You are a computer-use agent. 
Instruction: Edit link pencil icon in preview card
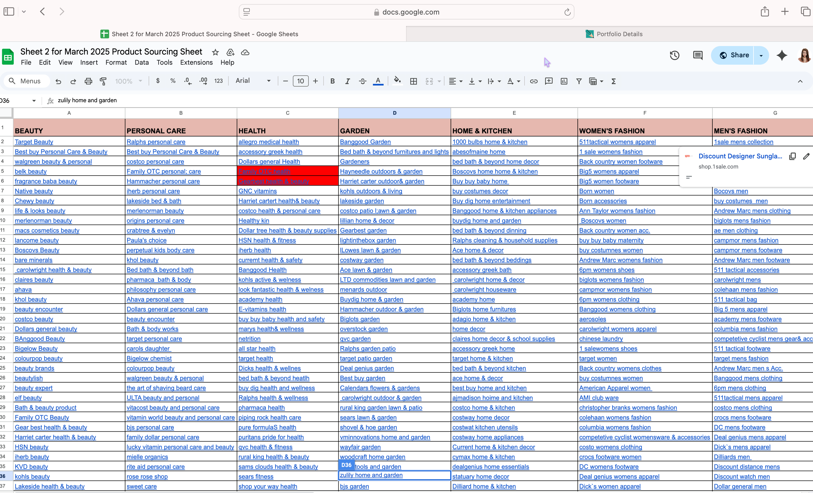806,156
